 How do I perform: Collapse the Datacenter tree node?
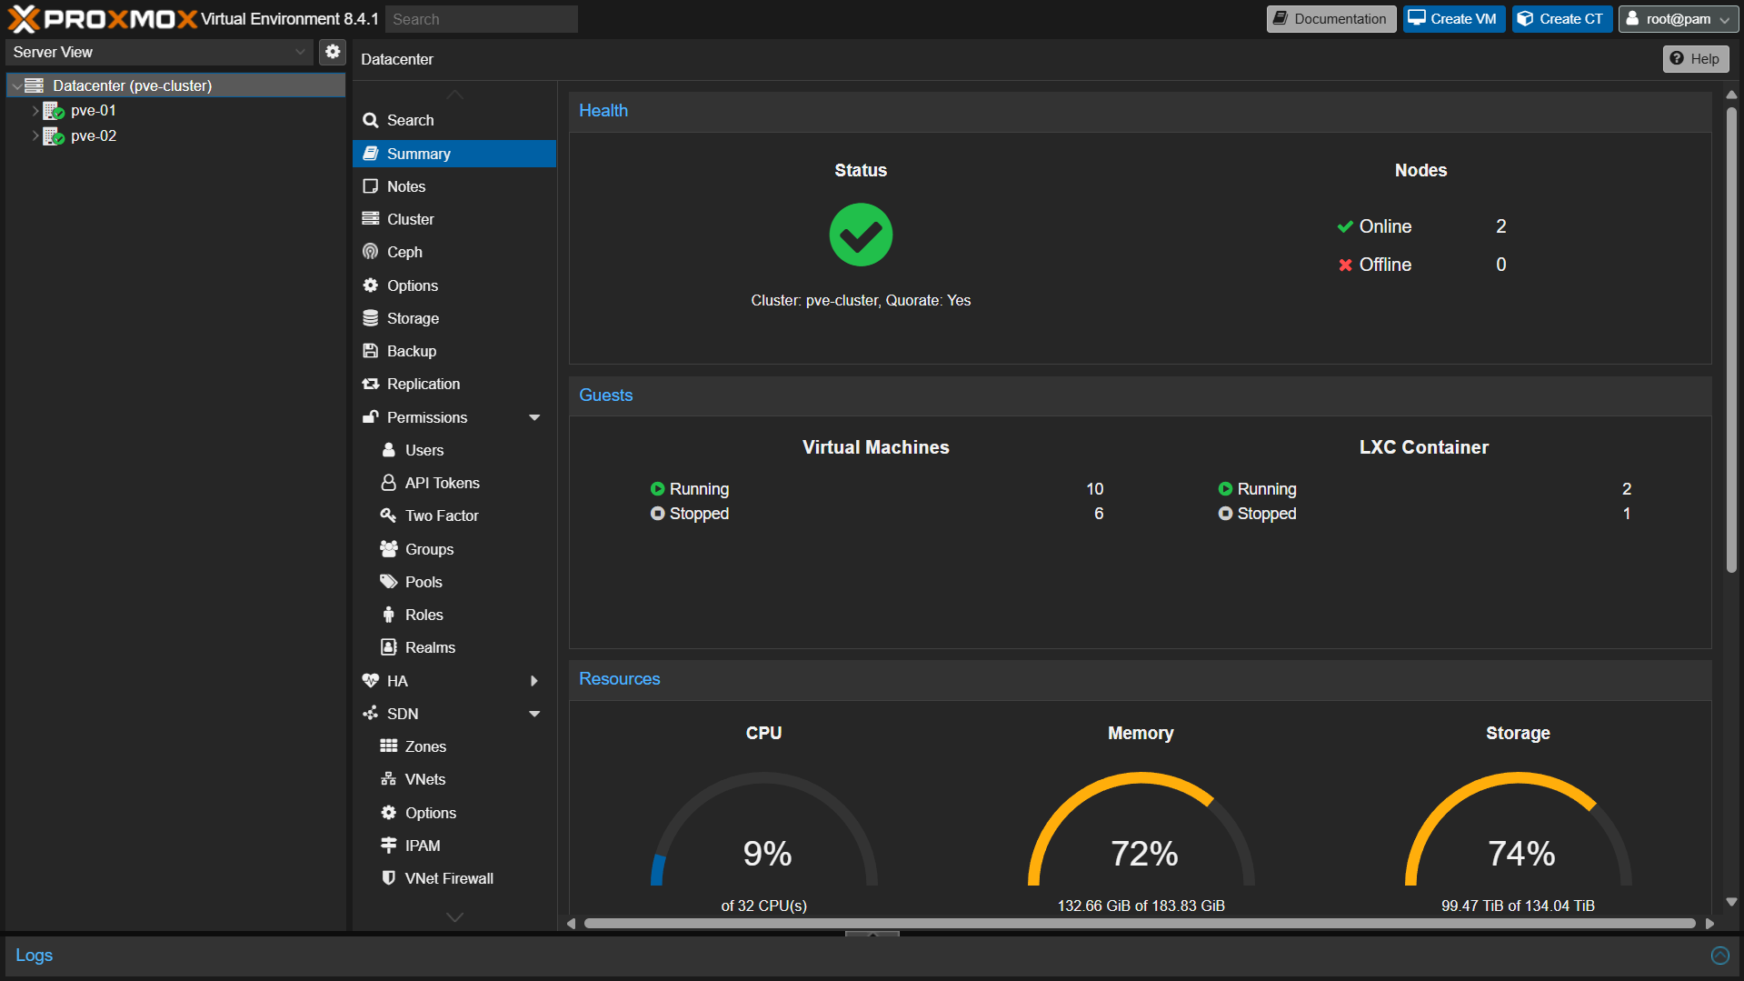(16, 85)
